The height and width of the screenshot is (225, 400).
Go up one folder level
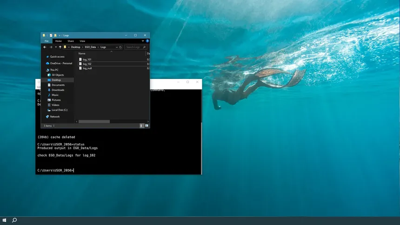(60, 47)
